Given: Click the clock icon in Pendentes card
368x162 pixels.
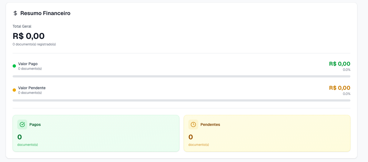Looking at the screenshot, I should pyautogui.click(x=193, y=125).
